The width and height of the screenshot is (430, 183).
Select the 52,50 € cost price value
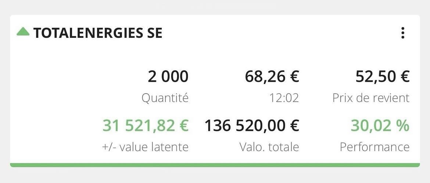click(x=382, y=77)
